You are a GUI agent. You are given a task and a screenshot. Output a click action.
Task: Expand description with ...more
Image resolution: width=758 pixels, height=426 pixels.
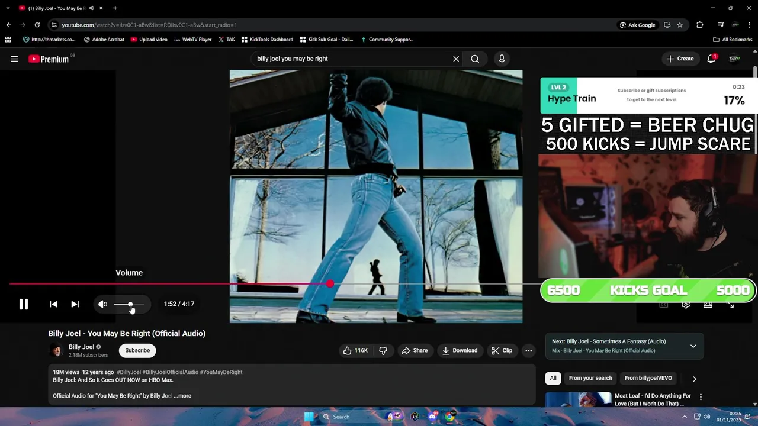click(183, 396)
